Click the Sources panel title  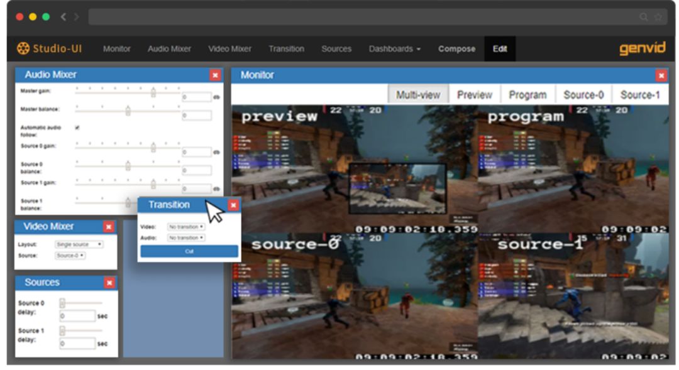click(x=42, y=283)
